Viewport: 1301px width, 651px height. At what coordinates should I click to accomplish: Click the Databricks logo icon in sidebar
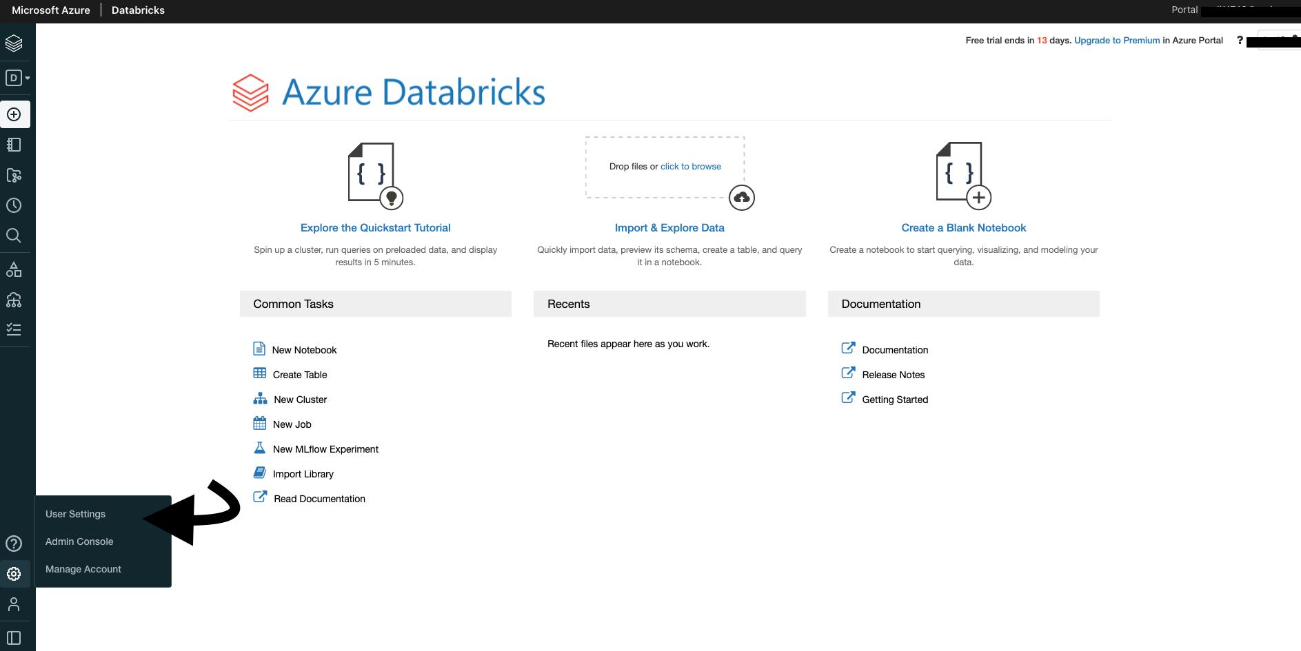click(14, 43)
